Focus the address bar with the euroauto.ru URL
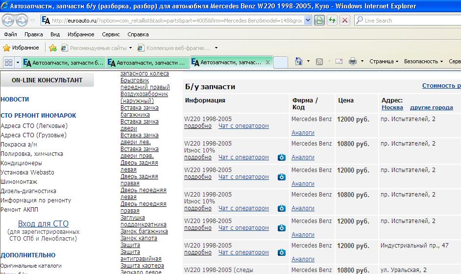Image resolution: width=461 pixels, height=274 pixels. [176, 20]
